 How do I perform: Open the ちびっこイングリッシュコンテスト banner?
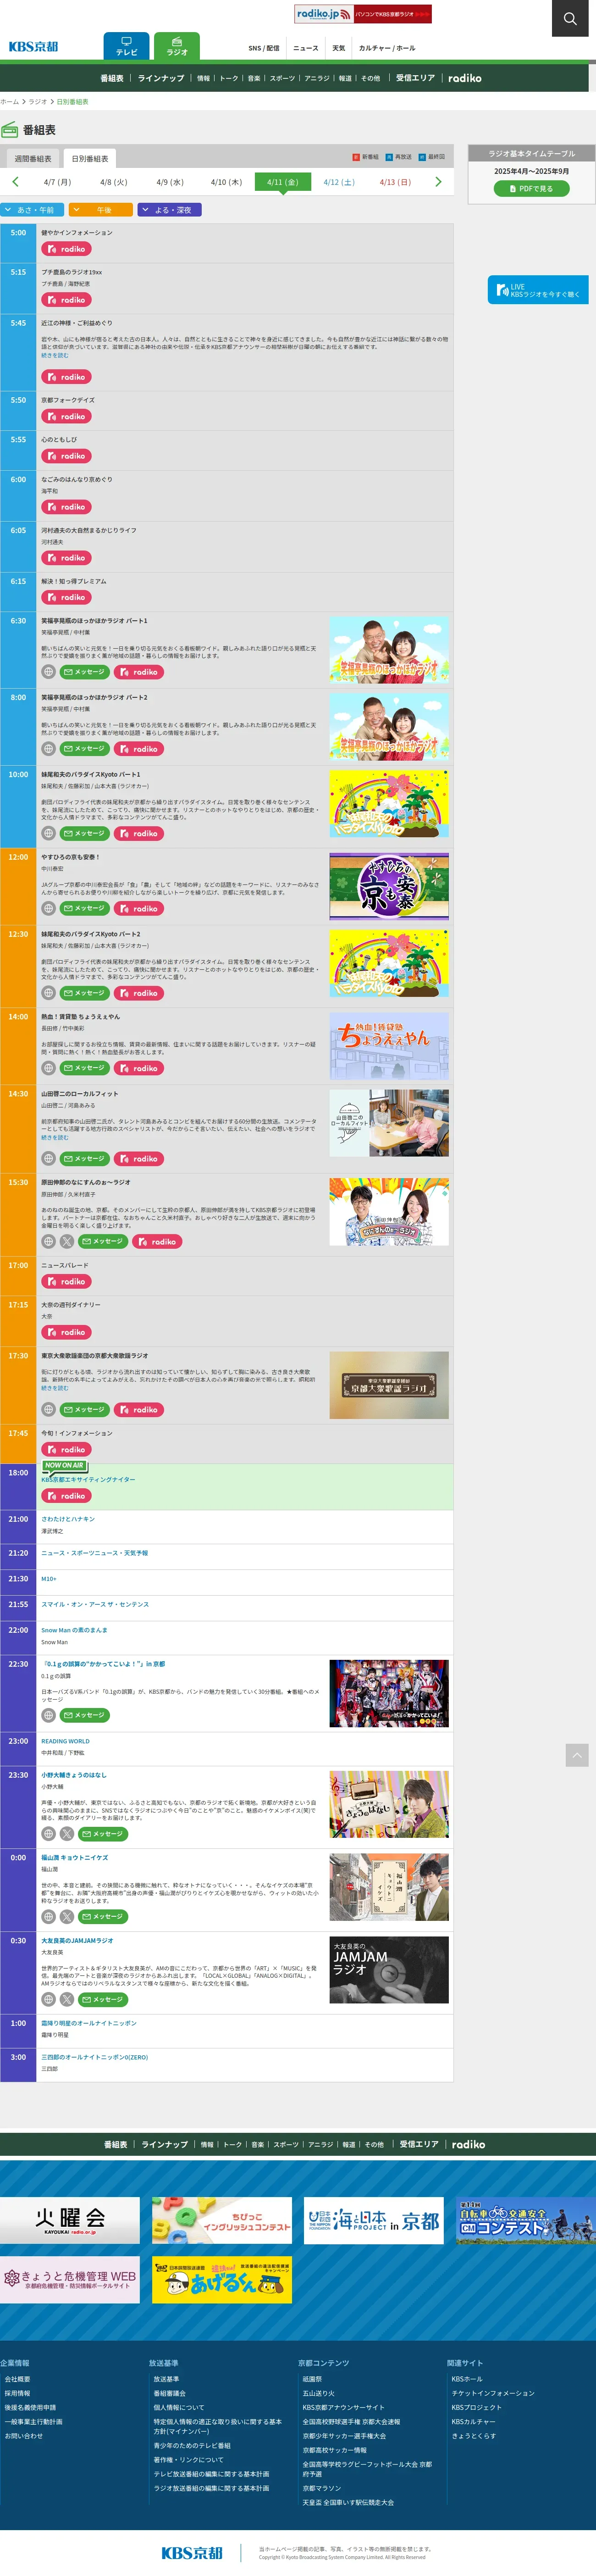pyautogui.click(x=222, y=2221)
